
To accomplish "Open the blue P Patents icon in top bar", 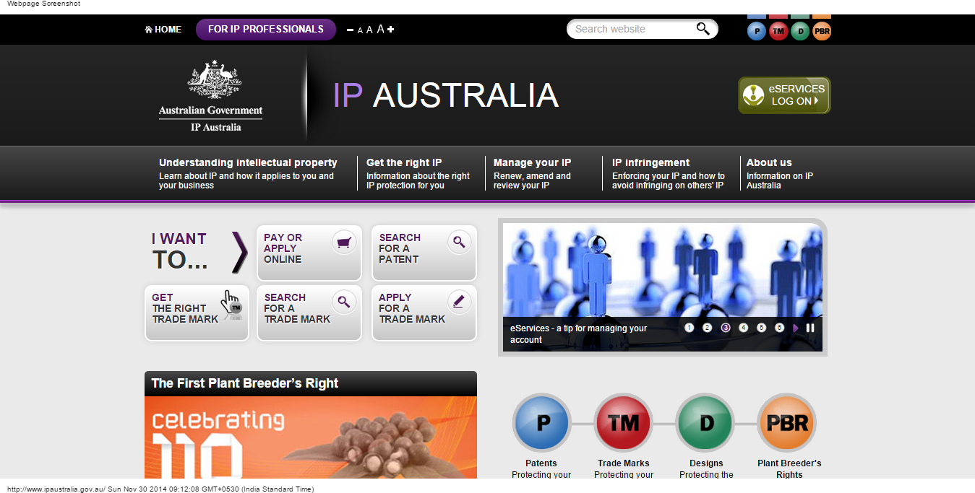I will pos(756,31).
